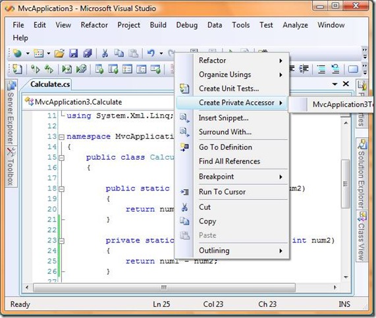Open the Test Runs window icon

pyautogui.click(x=155, y=70)
